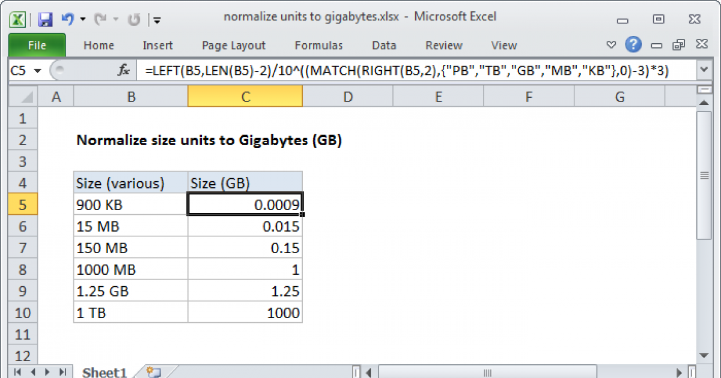The width and height of the screenshot is (721, 378).
Task: Select column header C
Action: point(245,95)
